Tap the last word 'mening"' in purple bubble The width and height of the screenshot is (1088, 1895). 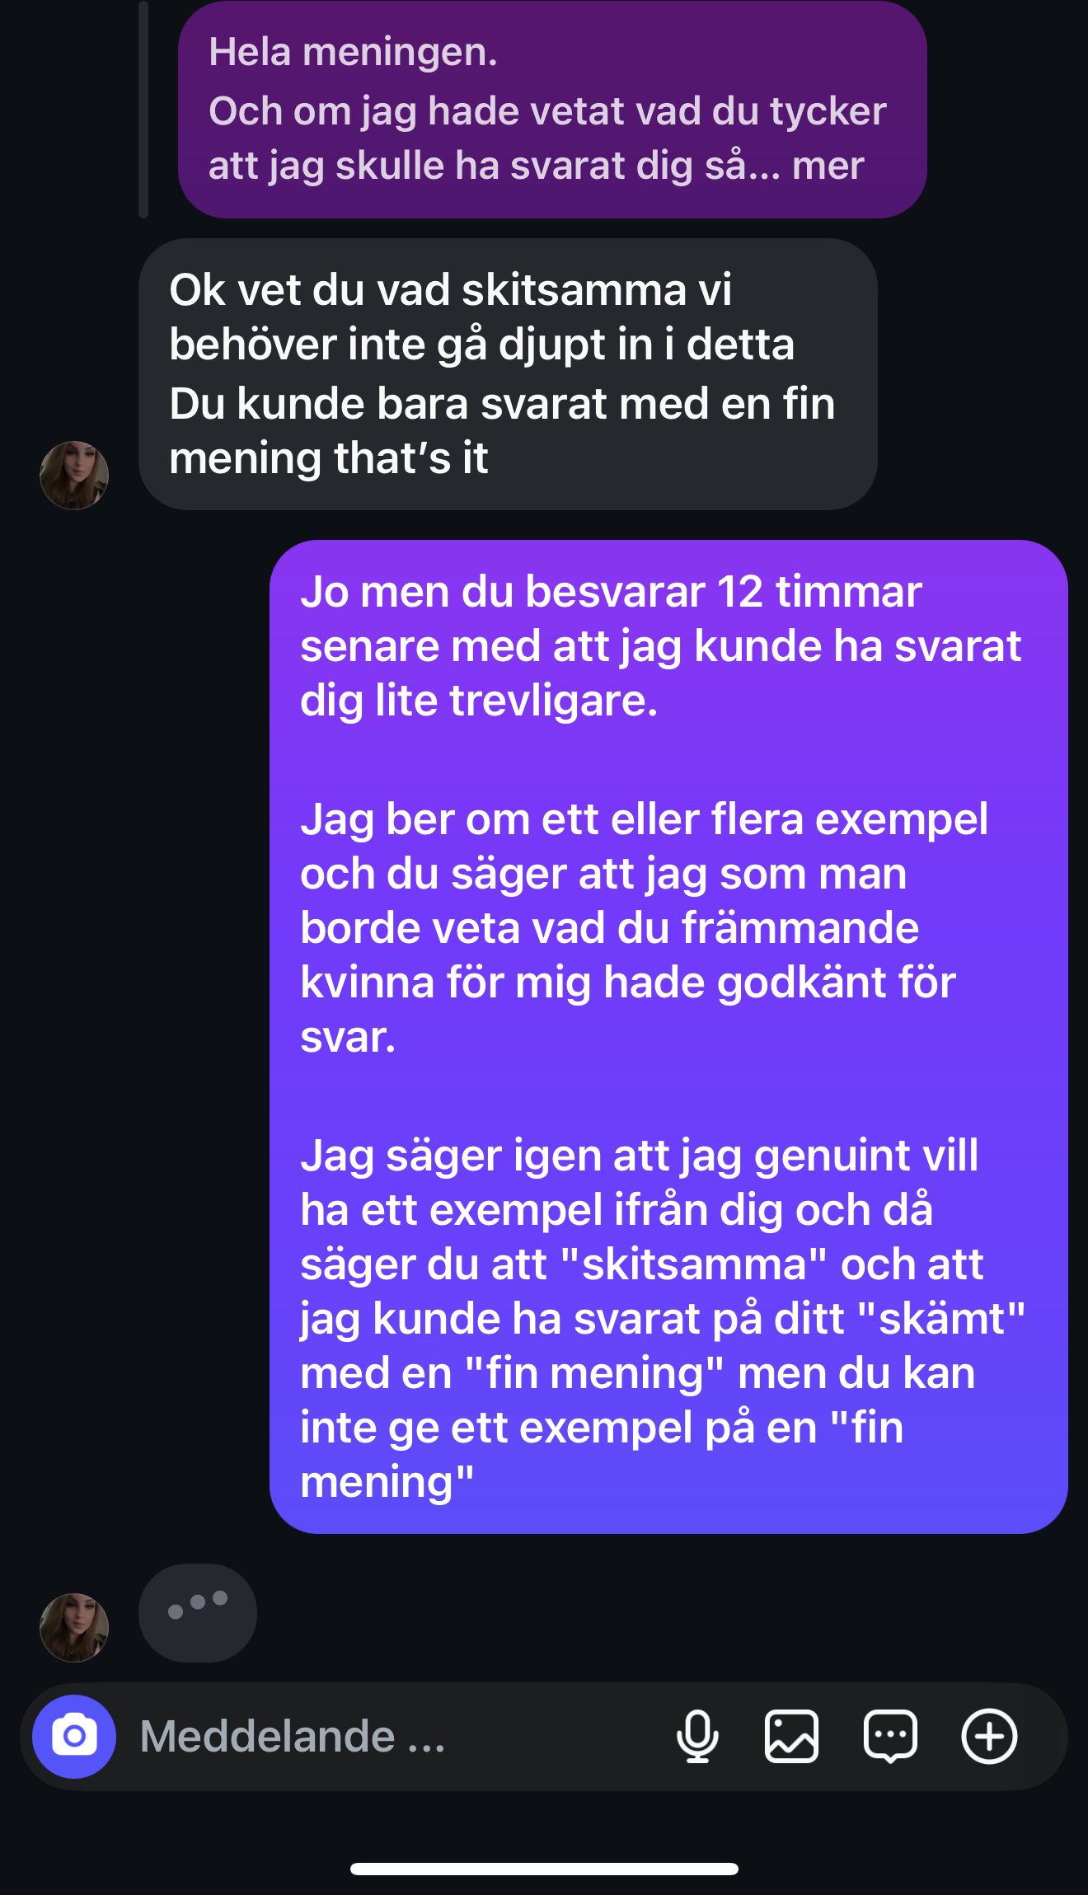tap(387, 1482)
